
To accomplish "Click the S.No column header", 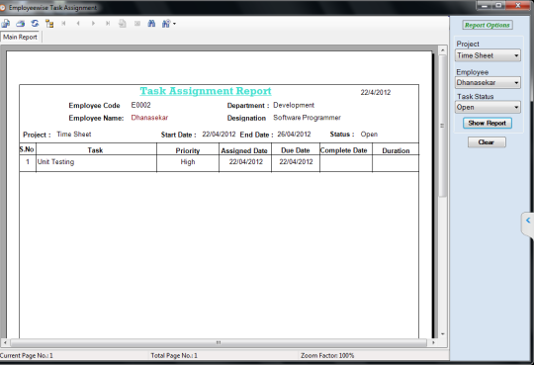I will tap(27, 149).
